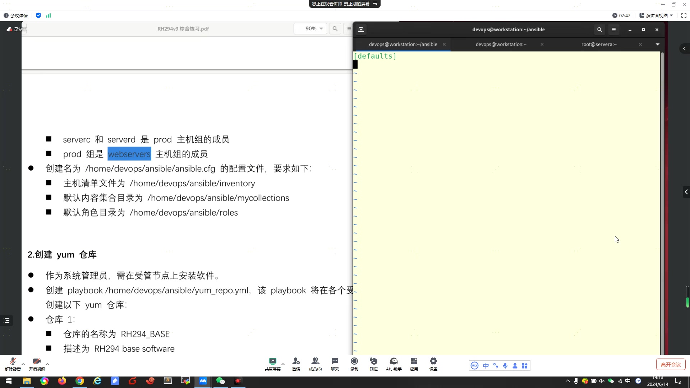Click the new terminal tab icon
The width and height of the screenshot is (690, 388).
pos(361,30)
